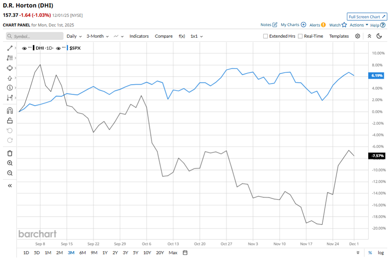Image resolution: width=391 pixels, height=259 pixels.
Task: Select the trend line drawing tool
Action: click(10, 48)
